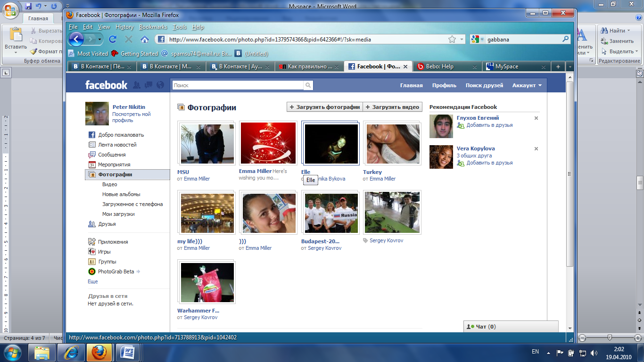
Task: Click the Facebook search magnifier icon
Action: point(308,85)
